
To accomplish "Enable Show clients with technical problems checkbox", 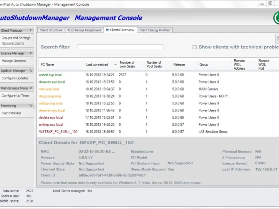I will coord(195,47).
